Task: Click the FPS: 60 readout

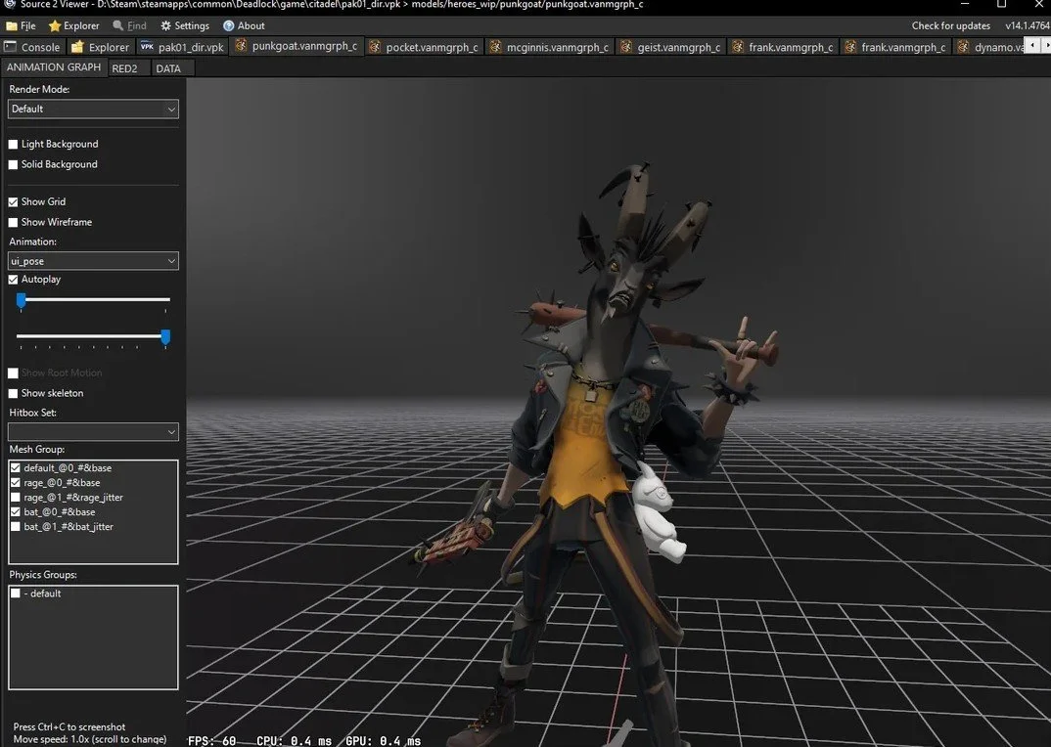Action: tap(211, 740)
